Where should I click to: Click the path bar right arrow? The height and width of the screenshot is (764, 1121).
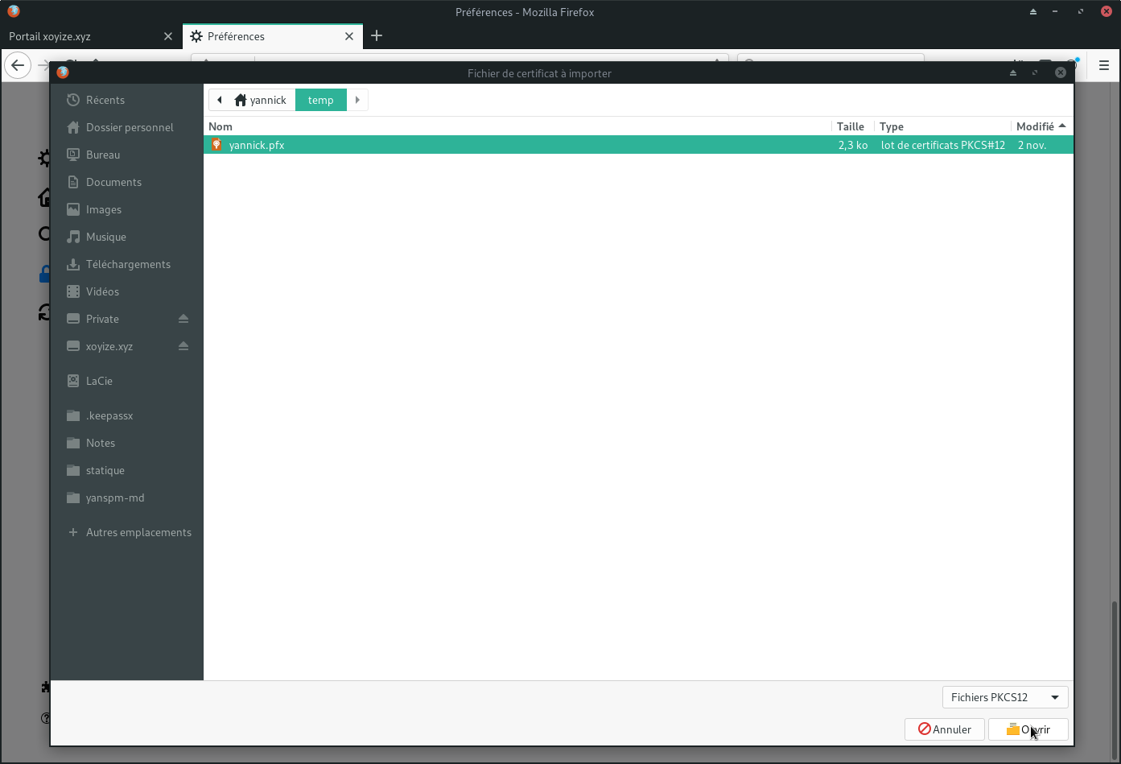tap(357, 100)
